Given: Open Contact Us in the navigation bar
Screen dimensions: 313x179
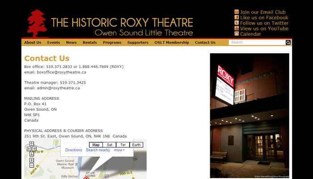Looking at the screenshot, I should (x=205, y=43).
